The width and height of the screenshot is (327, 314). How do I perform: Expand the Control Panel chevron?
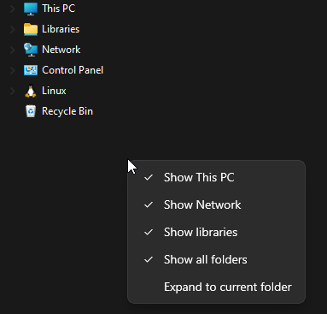coord(13,70)
